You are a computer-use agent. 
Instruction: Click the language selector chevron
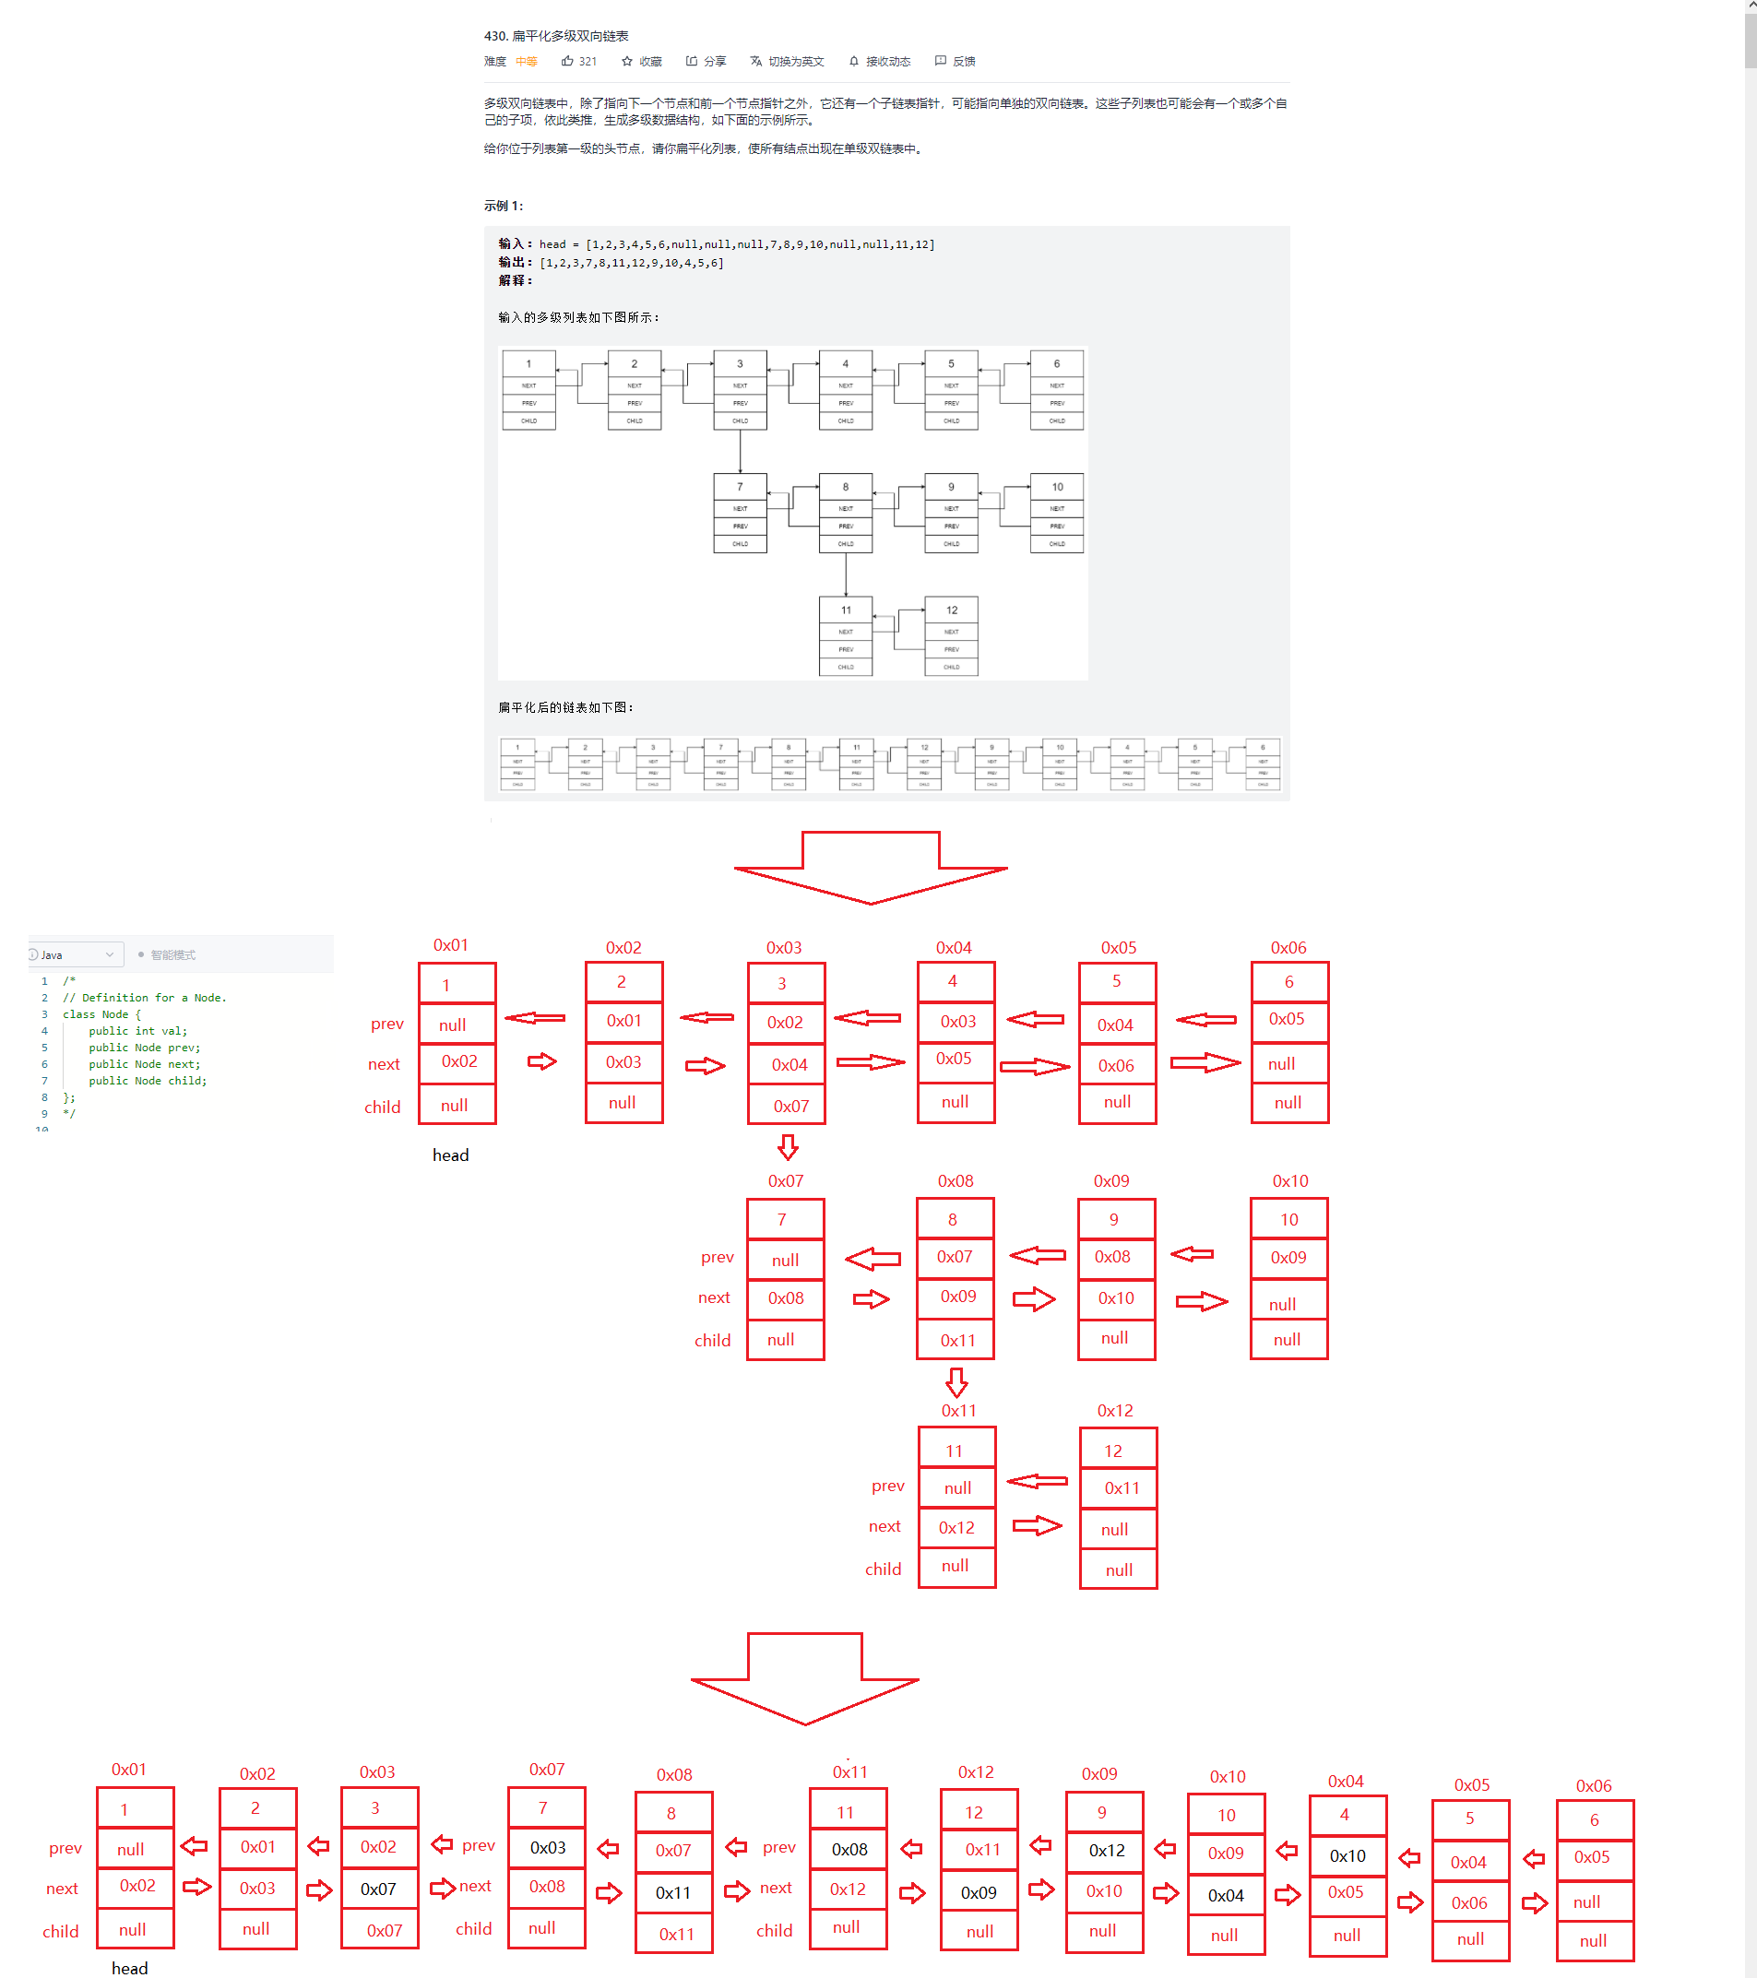point(110,954)
